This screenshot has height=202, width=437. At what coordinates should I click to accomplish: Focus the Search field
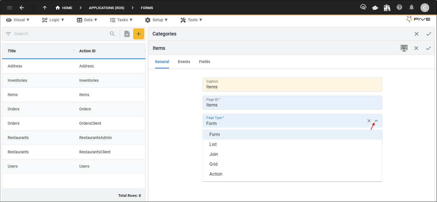(x=61, y=34)
